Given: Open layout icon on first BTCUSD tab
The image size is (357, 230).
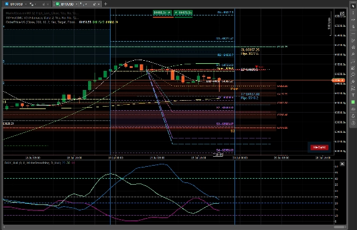Looking at the screenshot, I should click(x=32, y=4).
